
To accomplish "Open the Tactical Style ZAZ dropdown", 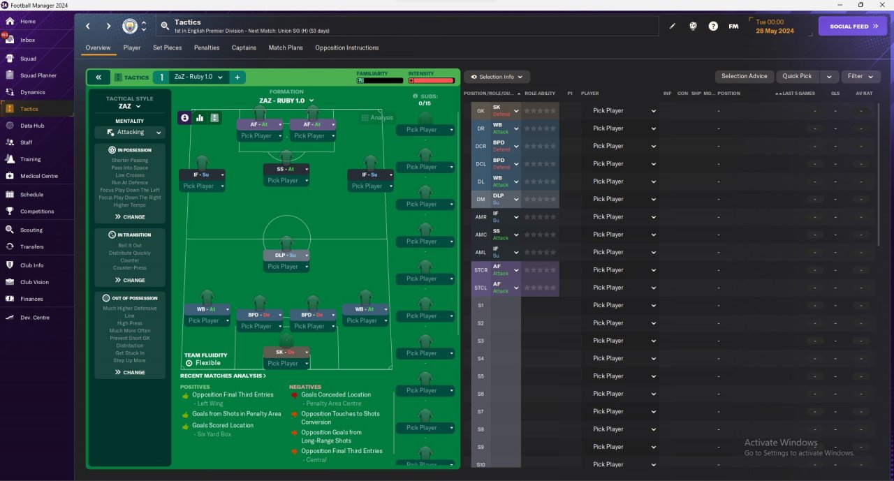I will (130, 107).
